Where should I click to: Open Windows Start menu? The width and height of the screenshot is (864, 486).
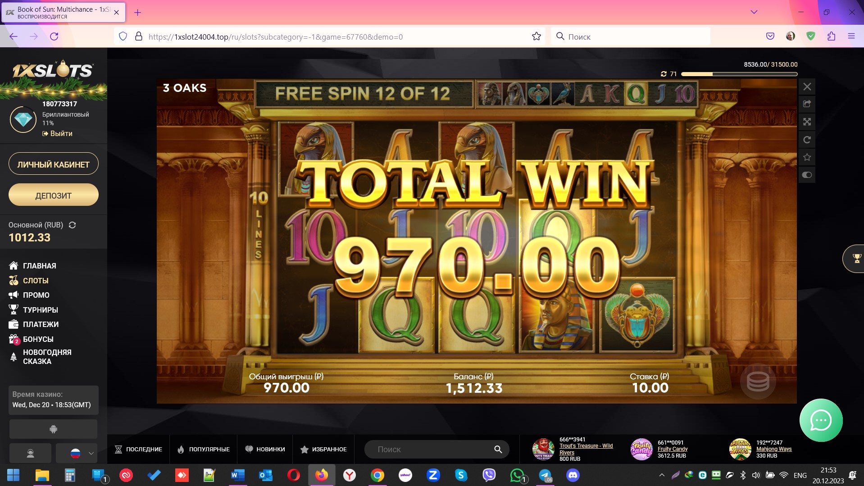tap(14, 475)
